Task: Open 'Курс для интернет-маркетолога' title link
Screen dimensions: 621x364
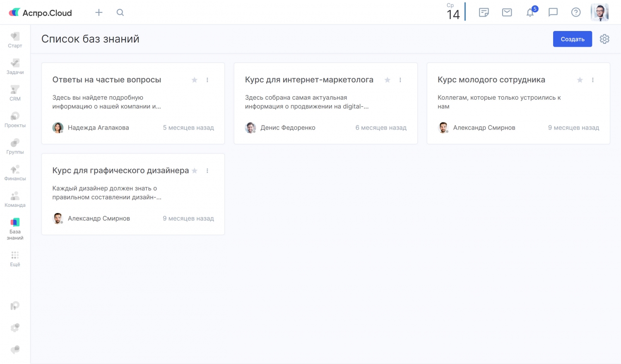Action: point(309,80)
